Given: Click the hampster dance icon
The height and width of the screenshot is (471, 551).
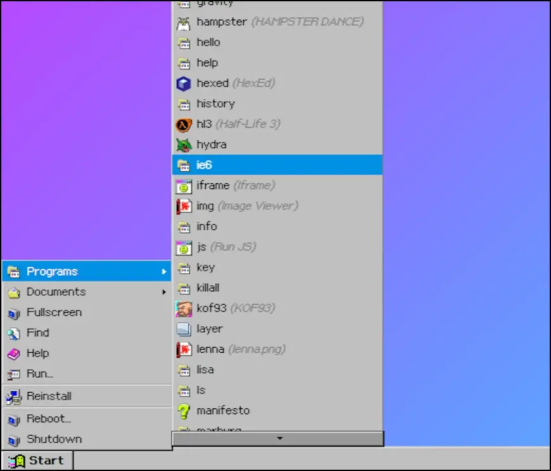Looking at the screenshot, I should pos(184,22).
